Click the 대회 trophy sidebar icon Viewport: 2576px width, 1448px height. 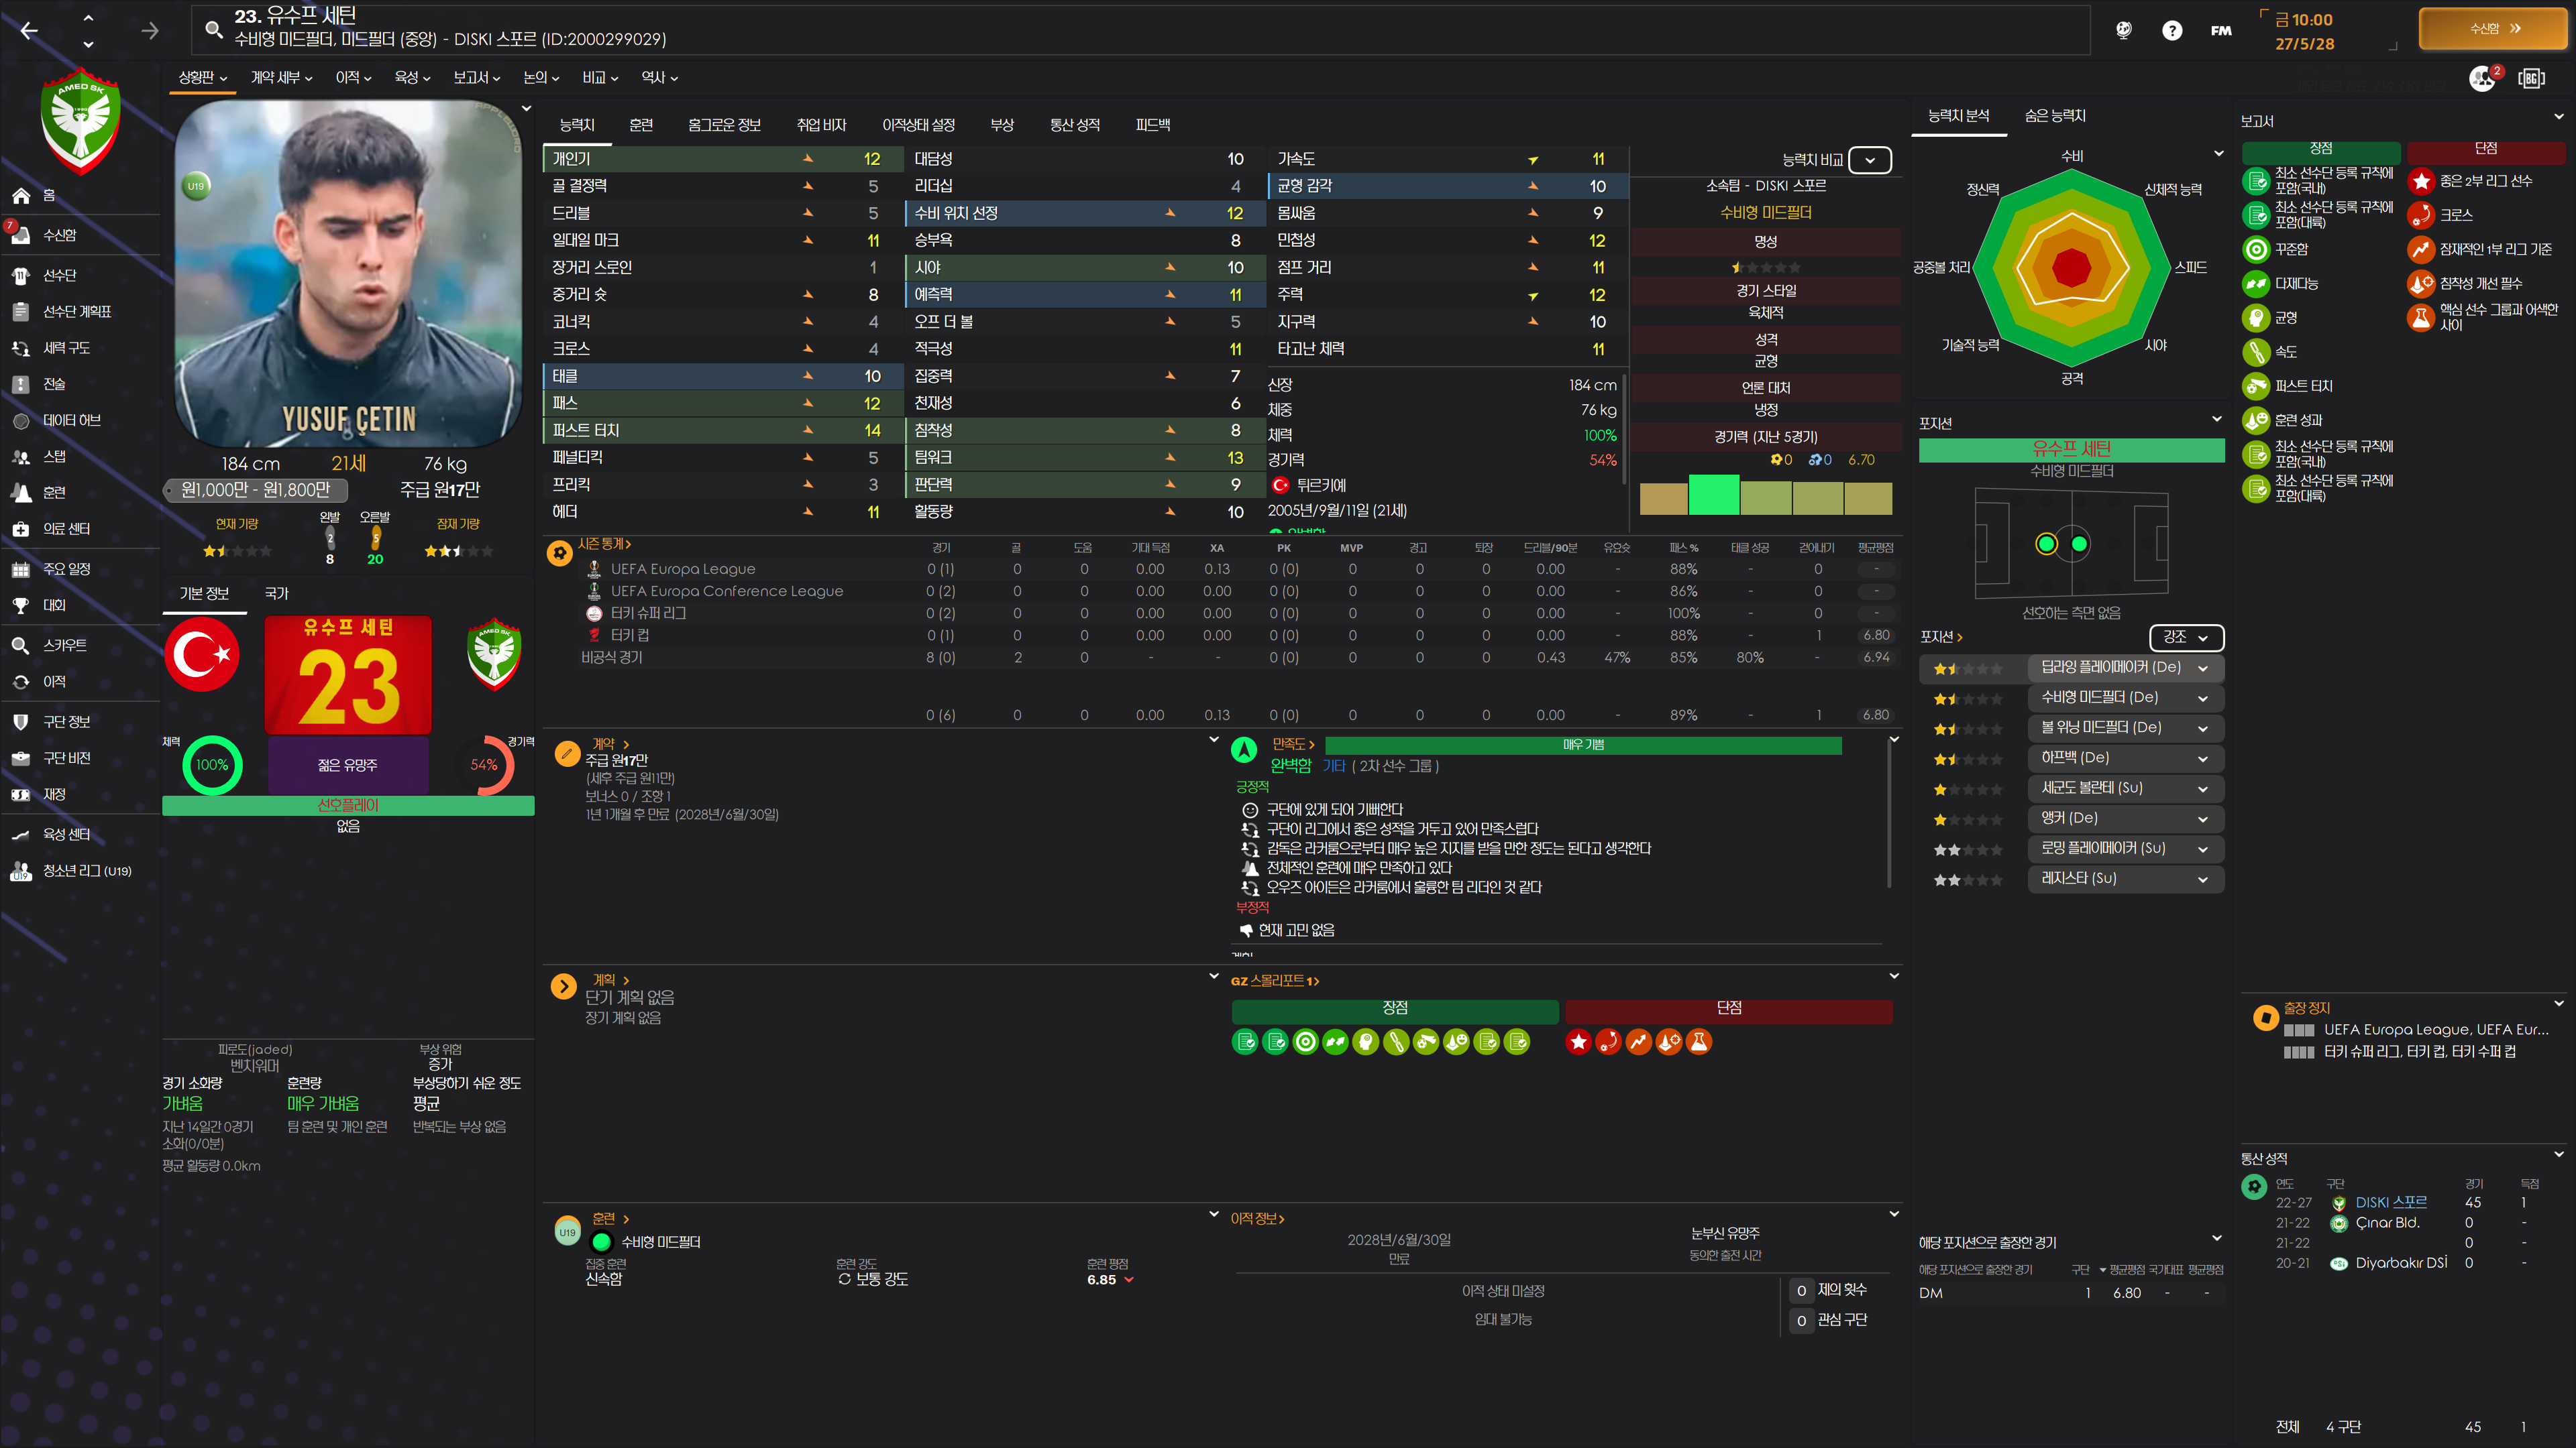coord(21,605)
